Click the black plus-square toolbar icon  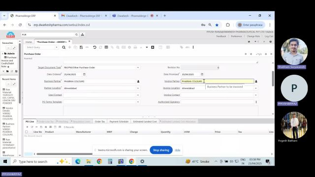click(x=153, y=47)
